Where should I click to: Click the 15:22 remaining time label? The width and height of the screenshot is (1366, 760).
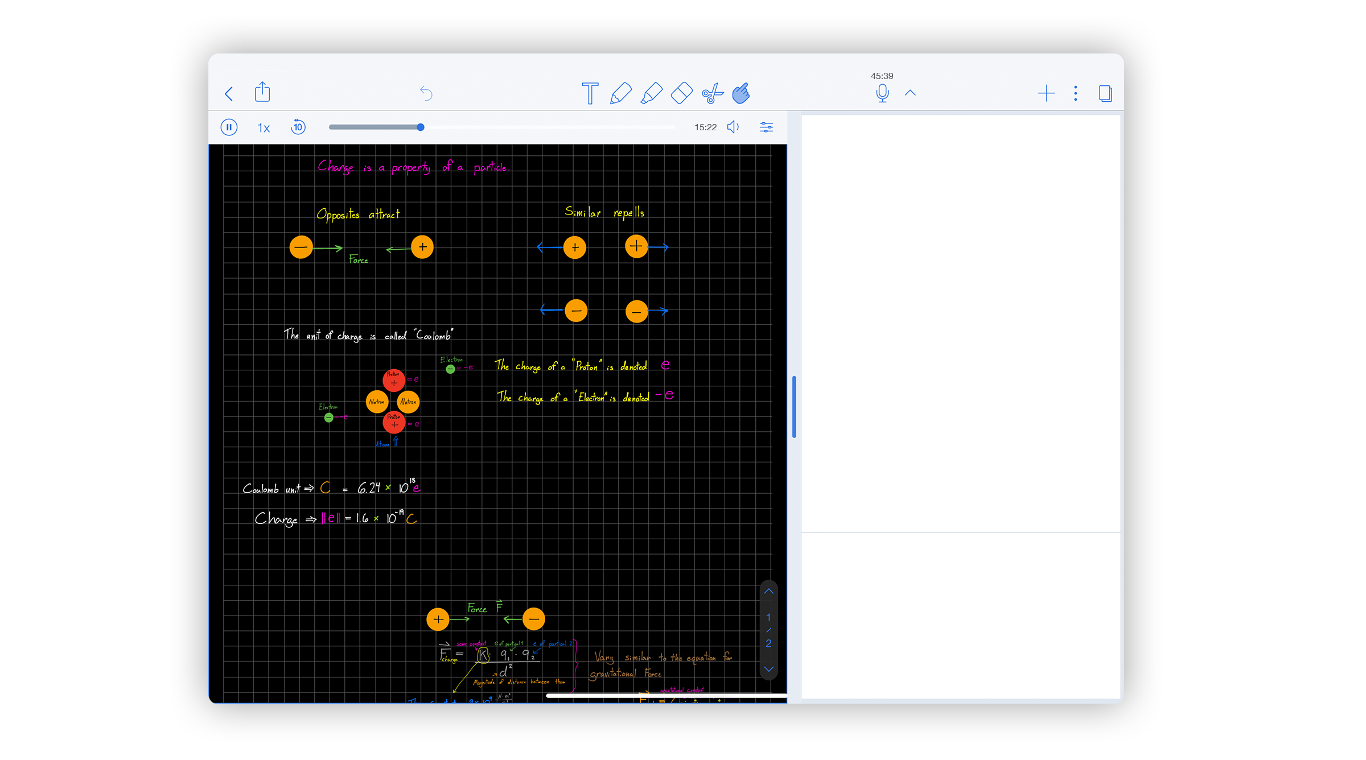[x=705, y=127]
